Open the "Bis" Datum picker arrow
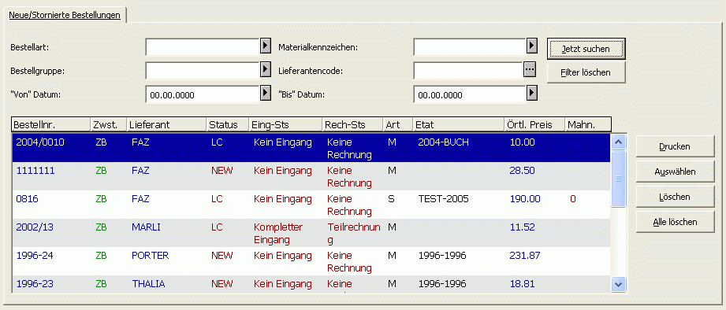Image resolution: width=726 pixels, height=310 pixels. 532,94
